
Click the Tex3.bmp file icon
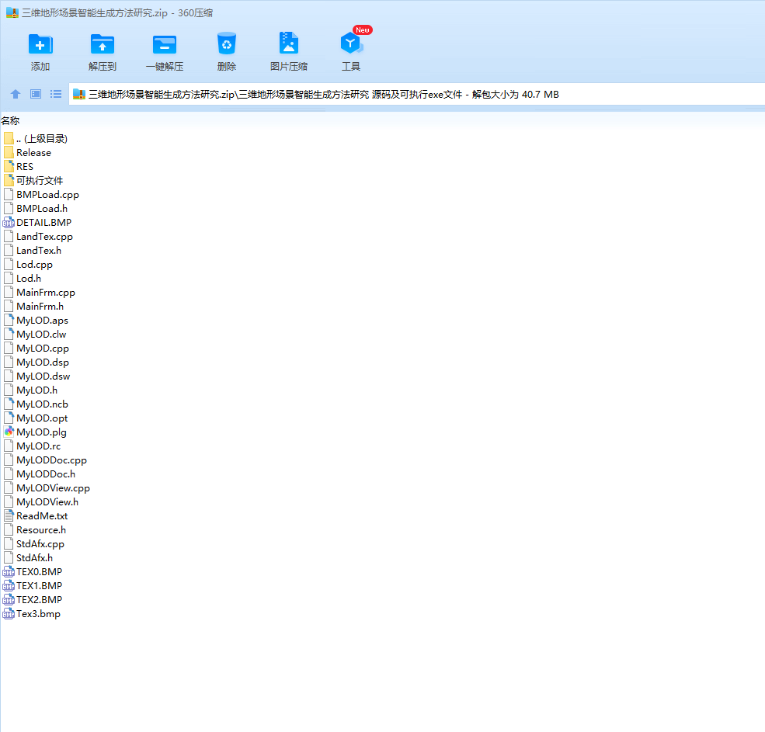point(9,614)
